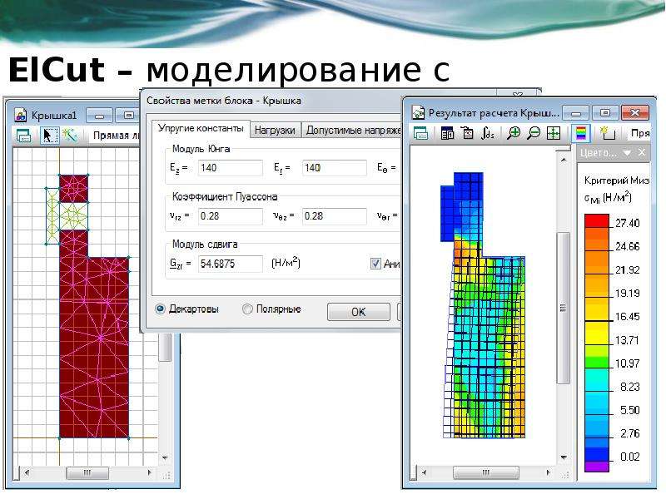Select the Декартовы radio button
Viewport: 666px width, 499px height.
[160, 309]
